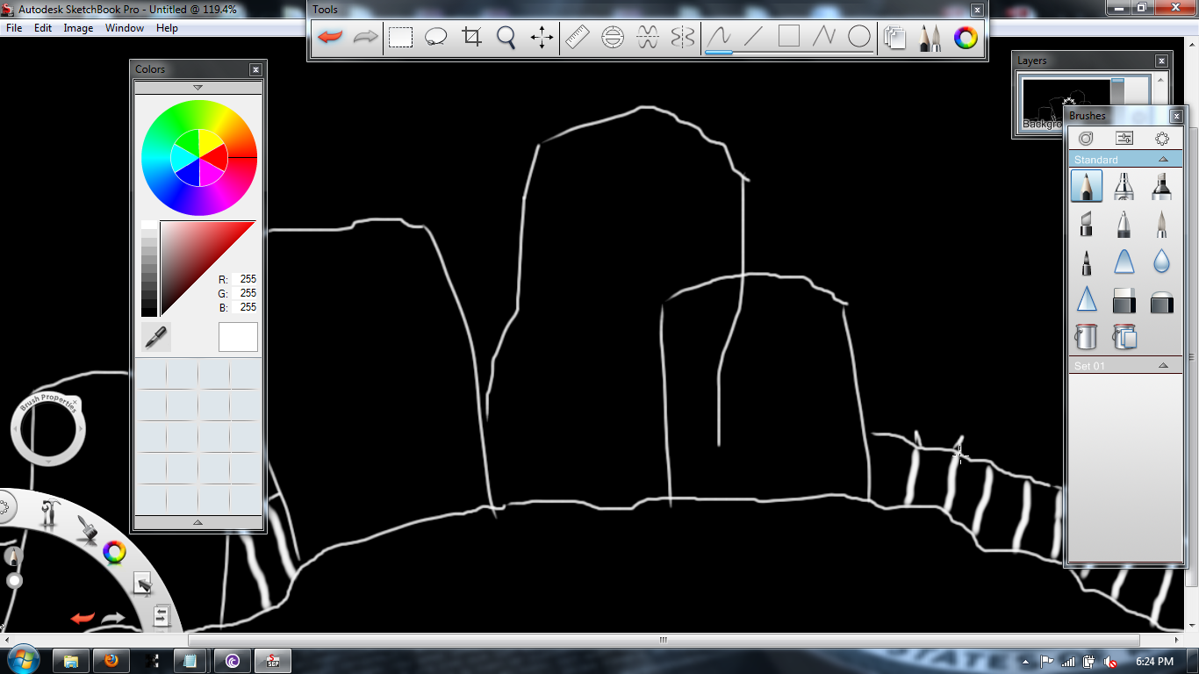Open the Layer editor from Tools bar
Screen dimensions: 1199x674
tap(895, 37)
